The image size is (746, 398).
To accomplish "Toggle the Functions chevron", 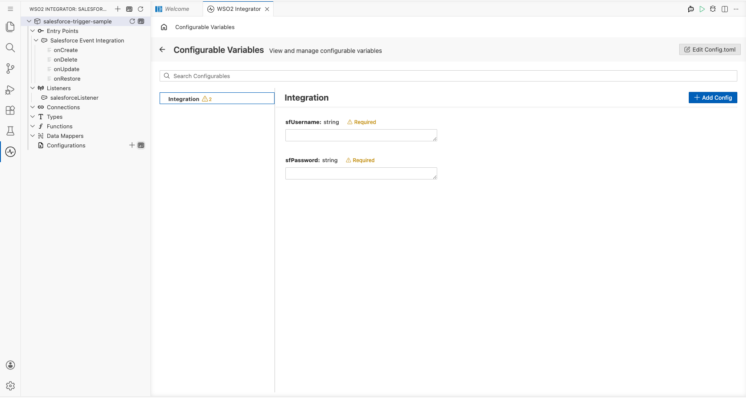I will click(x=33, y=126).
